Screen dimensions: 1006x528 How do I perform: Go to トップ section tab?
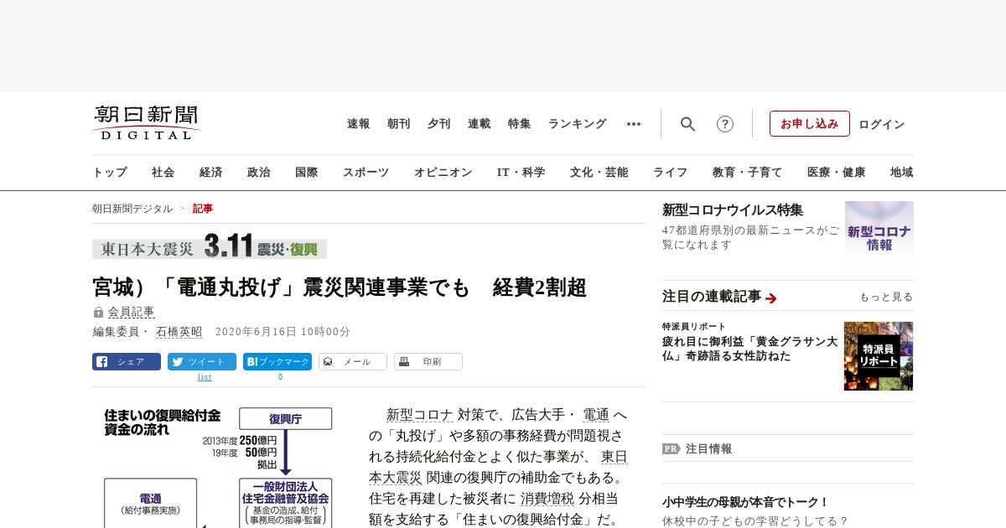coord(110,173)
